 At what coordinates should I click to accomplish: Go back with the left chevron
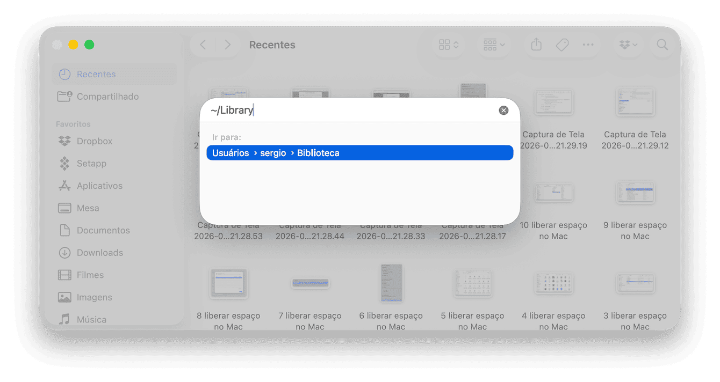click(x=203, y=45)
